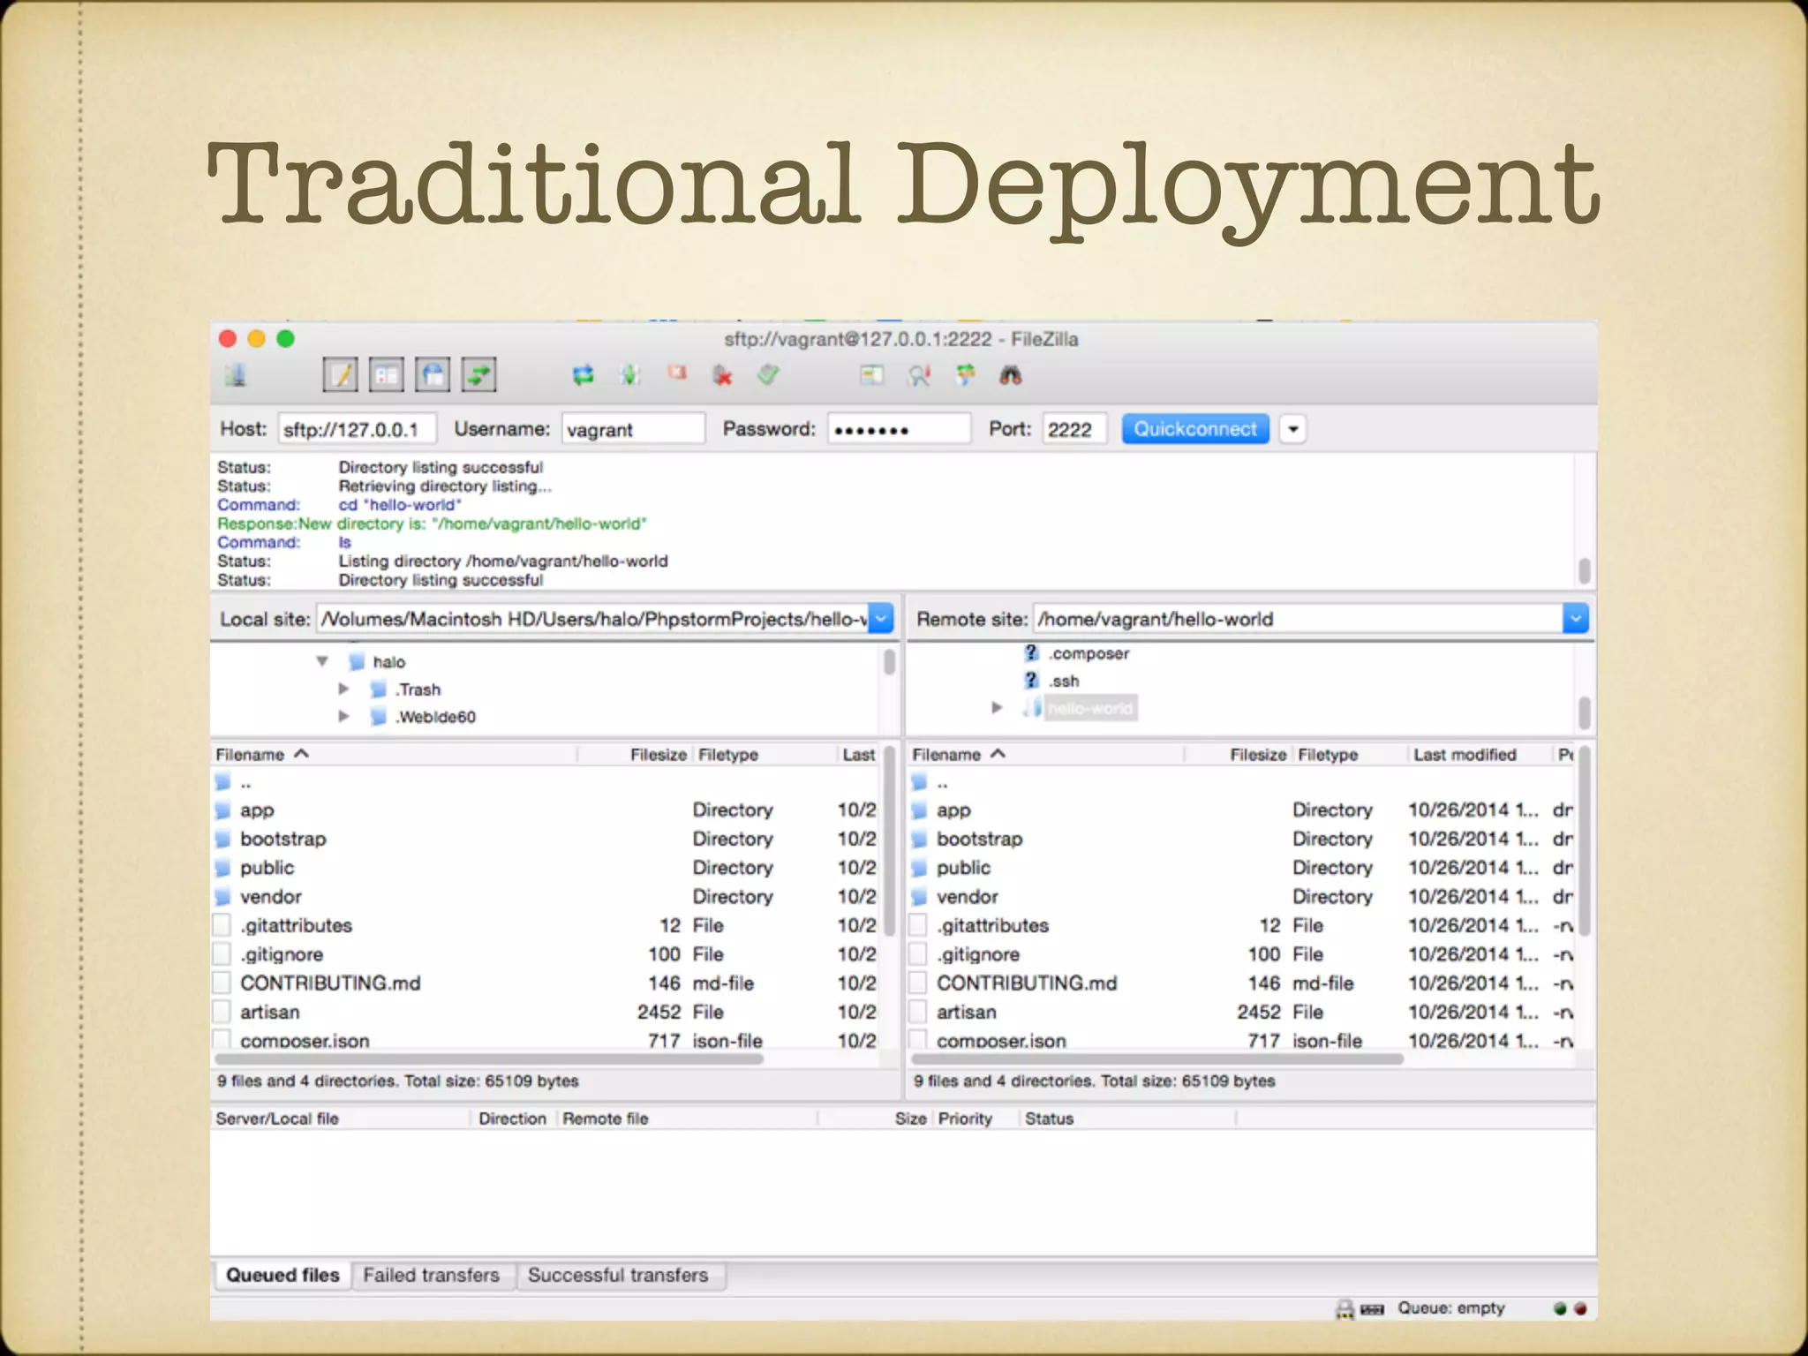Click the Remote site path field

click(1298, 619)
